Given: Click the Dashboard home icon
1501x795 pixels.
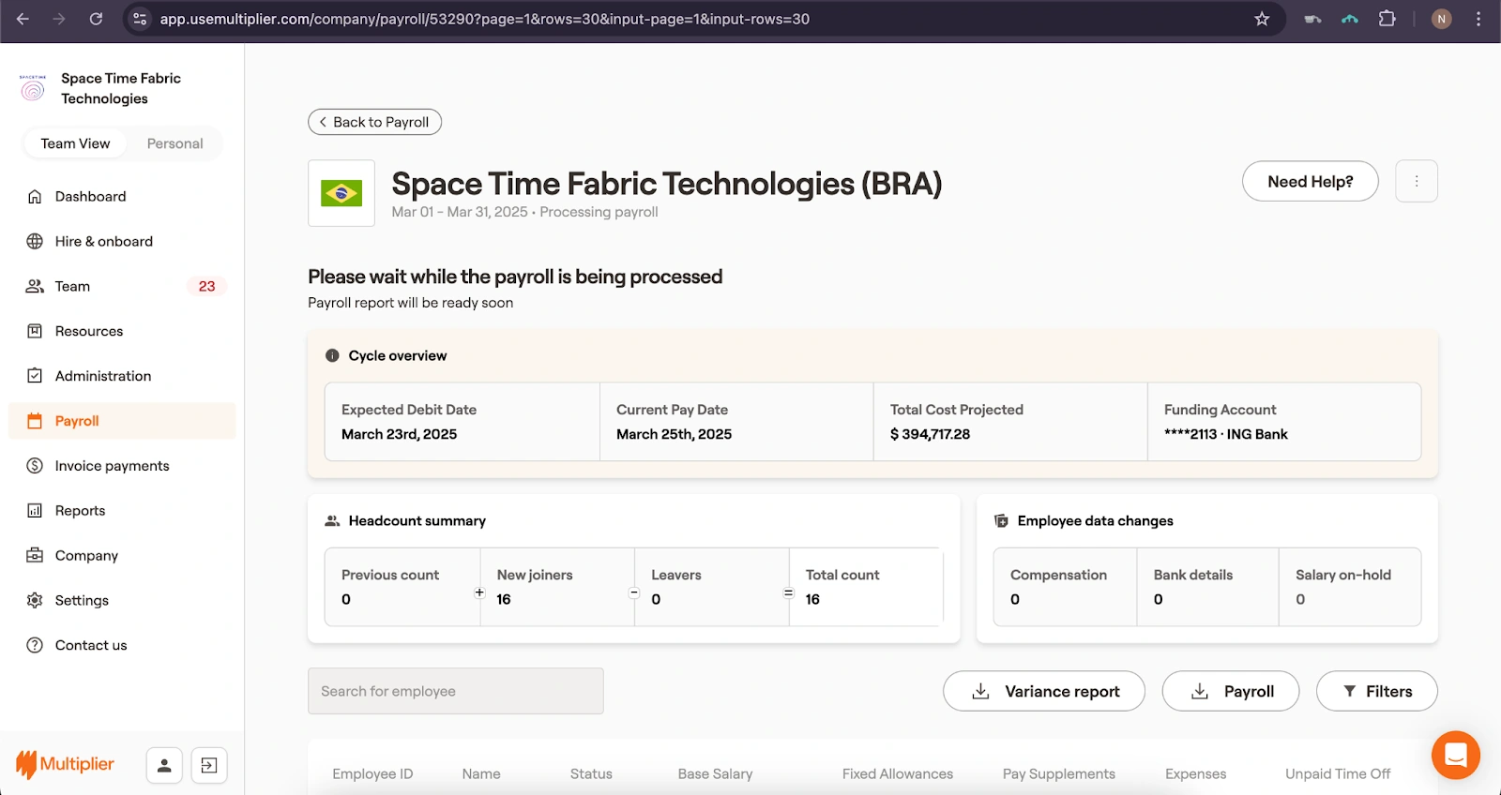Looking at the screenshot, I should coord(35,196).
